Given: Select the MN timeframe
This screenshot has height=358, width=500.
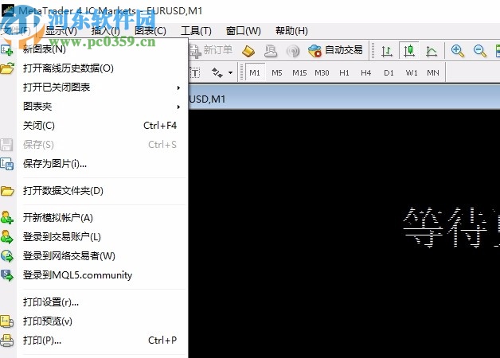Looking at the screenshot, I should [432, 73].
